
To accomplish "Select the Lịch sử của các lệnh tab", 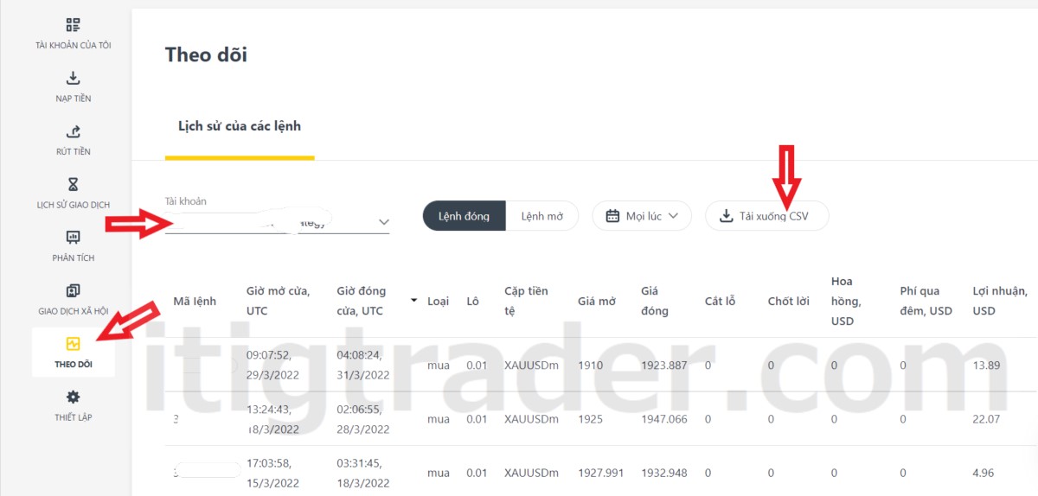I will [x=240, y=126].
